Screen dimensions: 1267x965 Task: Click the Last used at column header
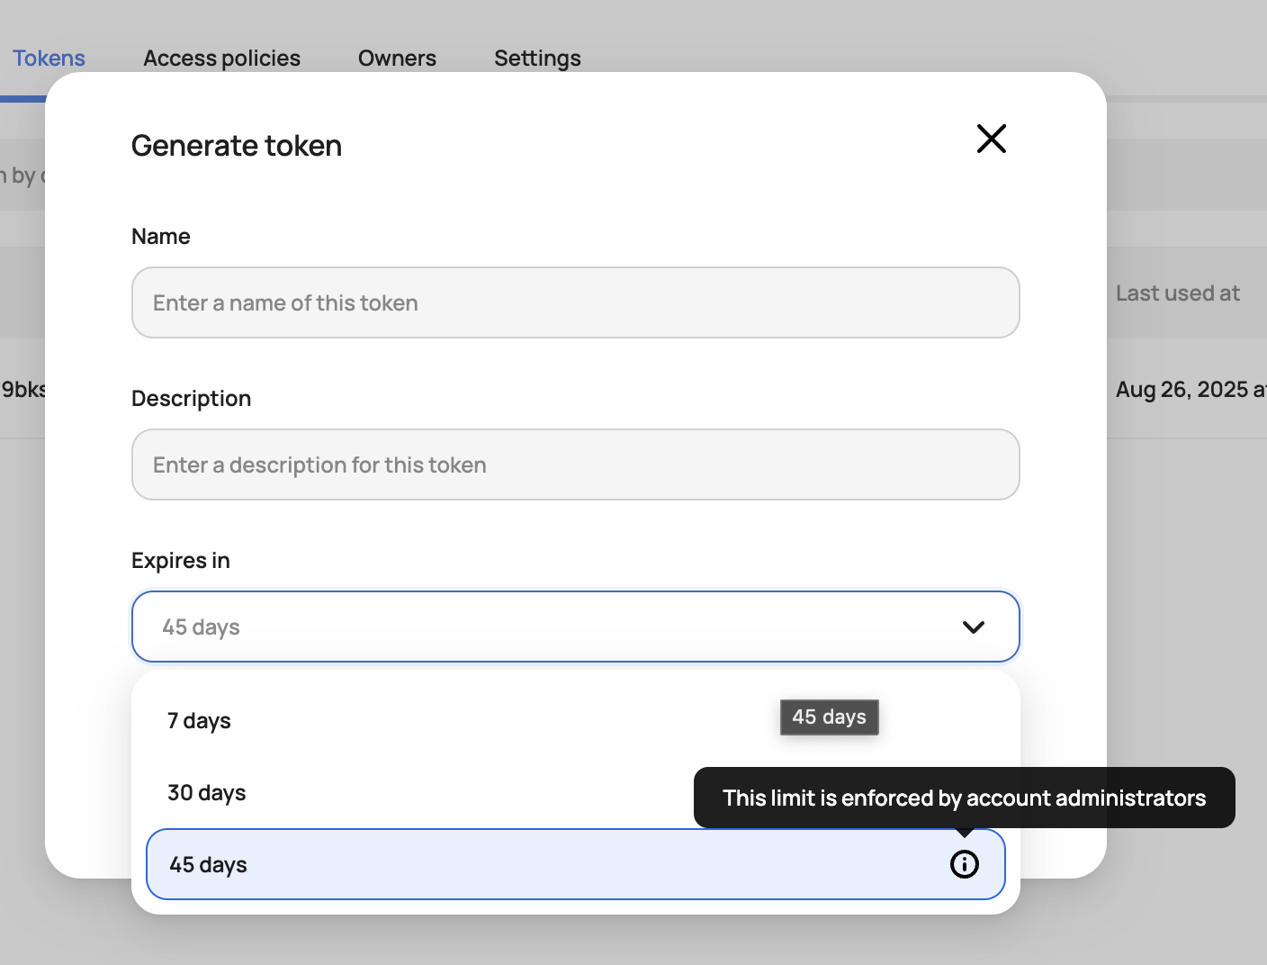(x=1177, y=293)
